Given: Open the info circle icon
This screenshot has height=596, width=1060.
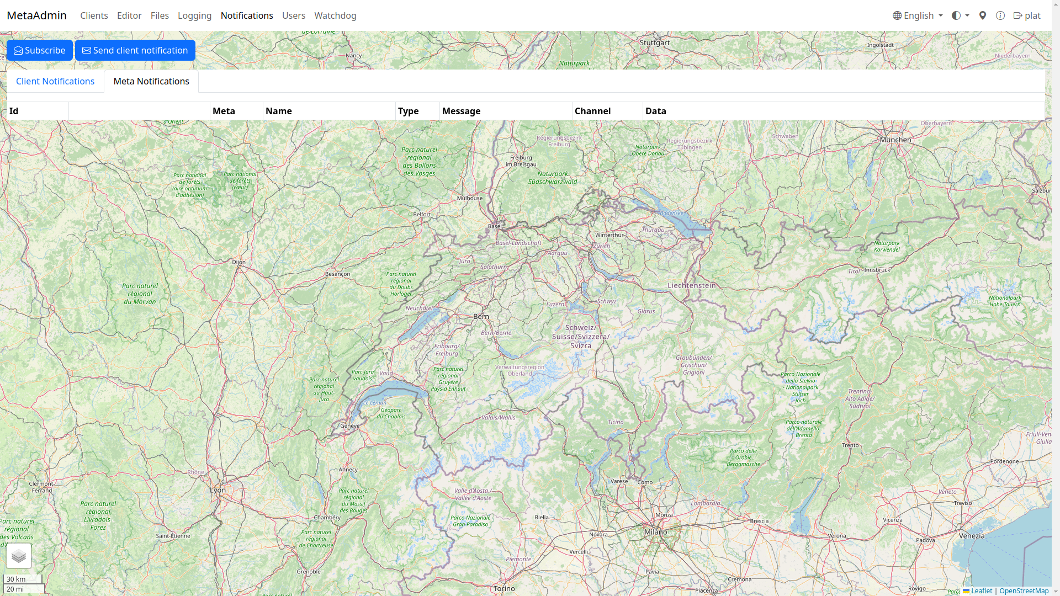Looking at the screenshot, I should coord(1000,15).
